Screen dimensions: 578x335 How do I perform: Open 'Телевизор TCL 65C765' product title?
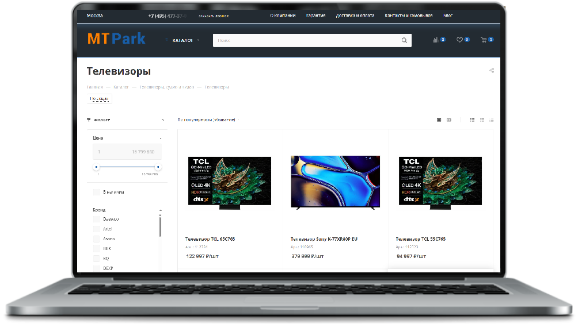click(x=210, y=239)
